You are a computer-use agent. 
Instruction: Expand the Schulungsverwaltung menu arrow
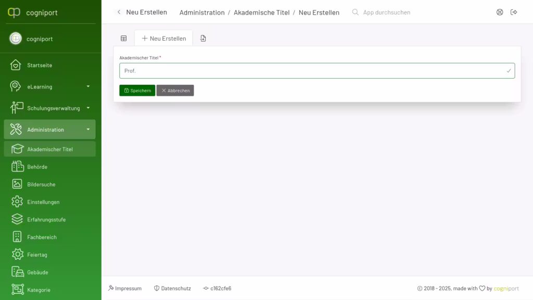[x=88, y=108]
